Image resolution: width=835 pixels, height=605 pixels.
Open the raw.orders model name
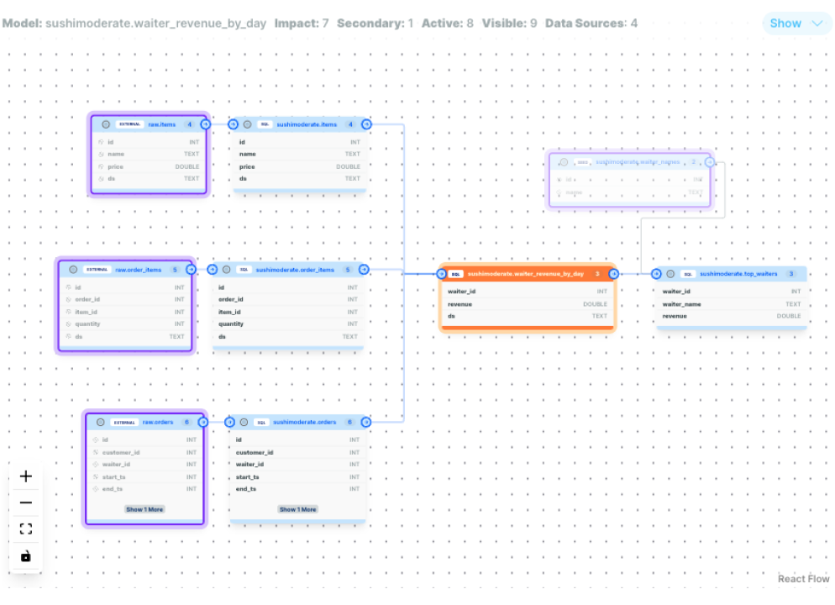click(158, 422)
